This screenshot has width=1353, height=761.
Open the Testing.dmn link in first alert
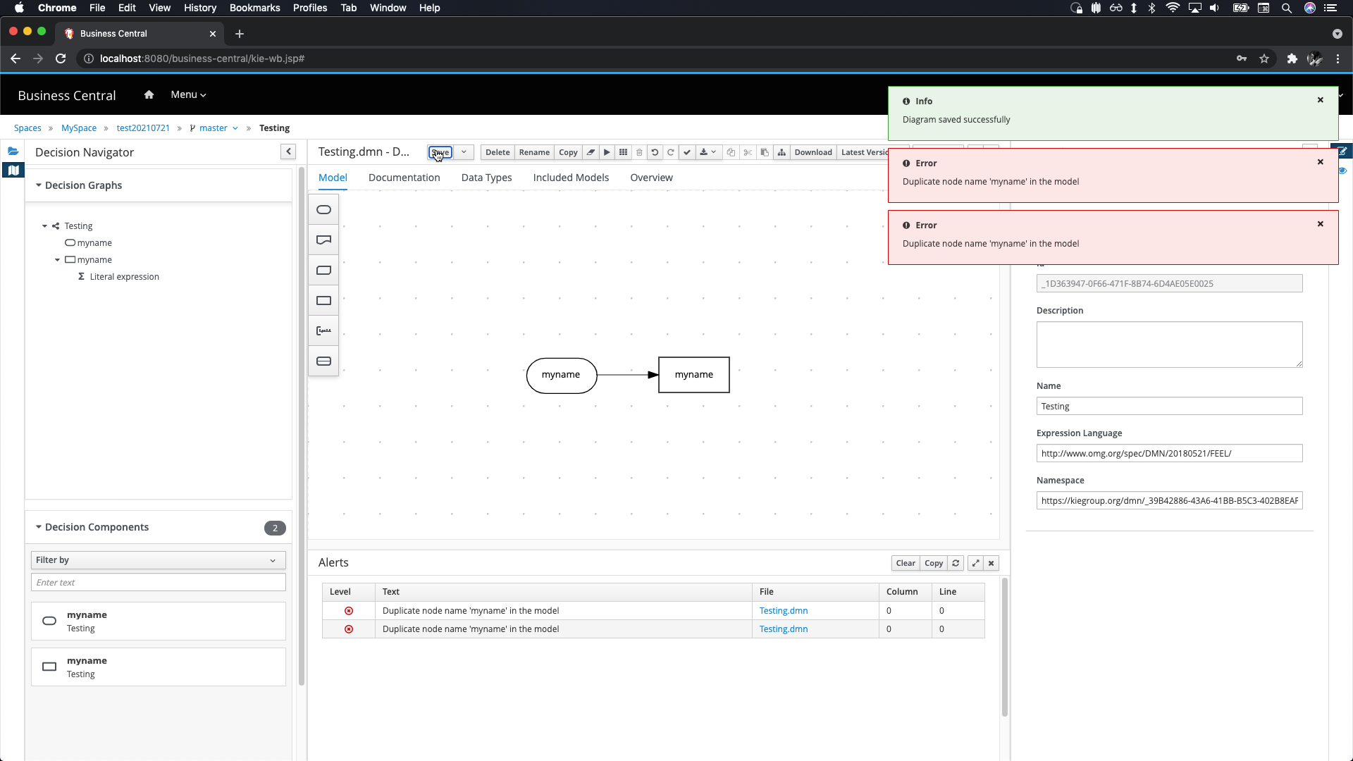point(783,611)
